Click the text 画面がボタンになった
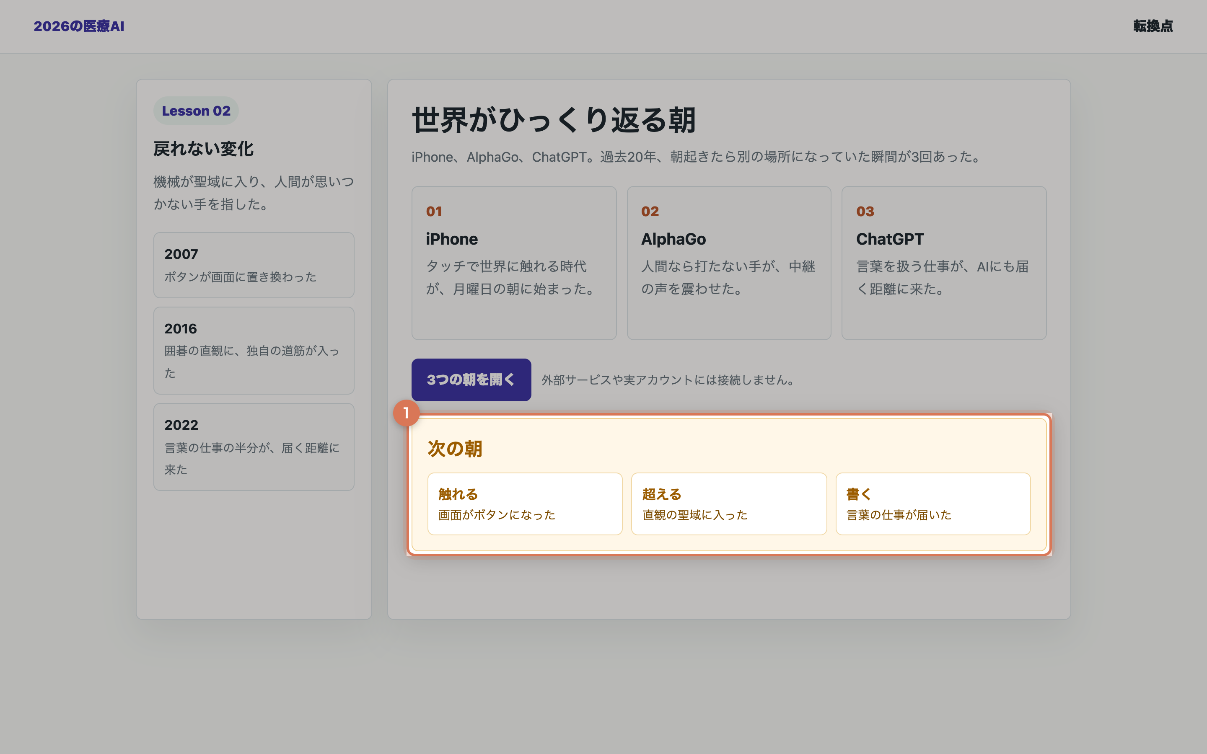Image resolution: width=1207 pixels, height=754 pixels. 497,515
